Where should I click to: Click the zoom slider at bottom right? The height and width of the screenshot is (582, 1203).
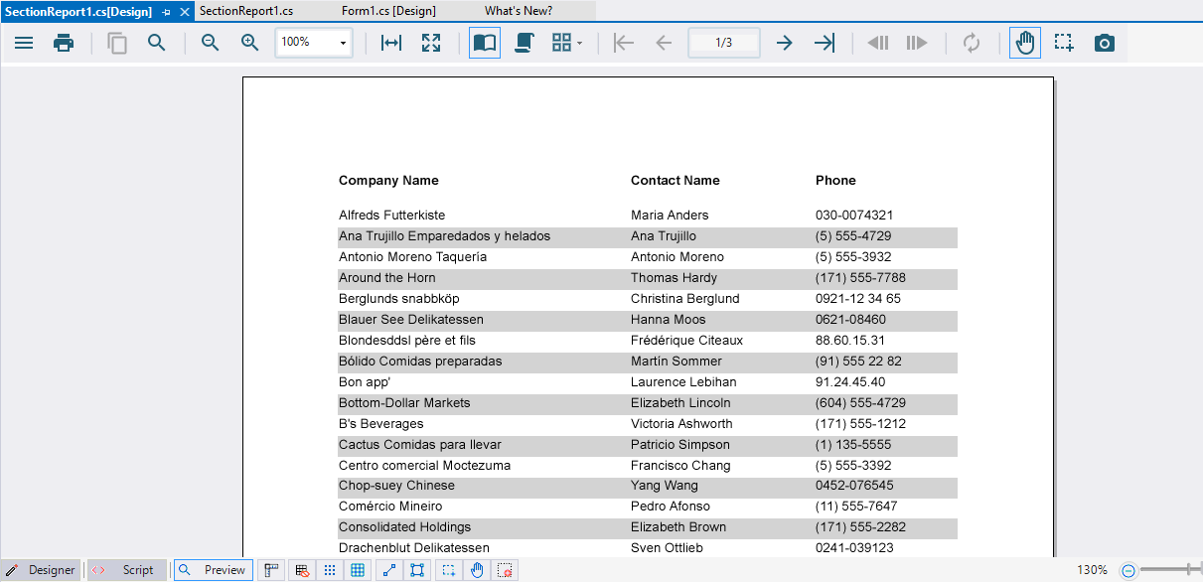pyautogui.click(x=1167, y=570)
